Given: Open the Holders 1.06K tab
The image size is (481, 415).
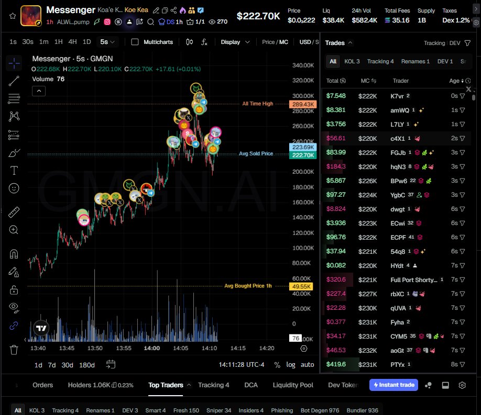Looking at the screenshot, I should pos(101,385).
